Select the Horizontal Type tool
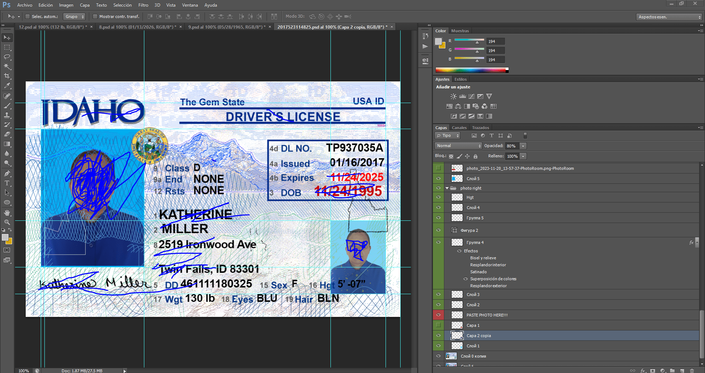Image resolution: width=705 pixels, height=373 pixels. (x=7, y=183)
